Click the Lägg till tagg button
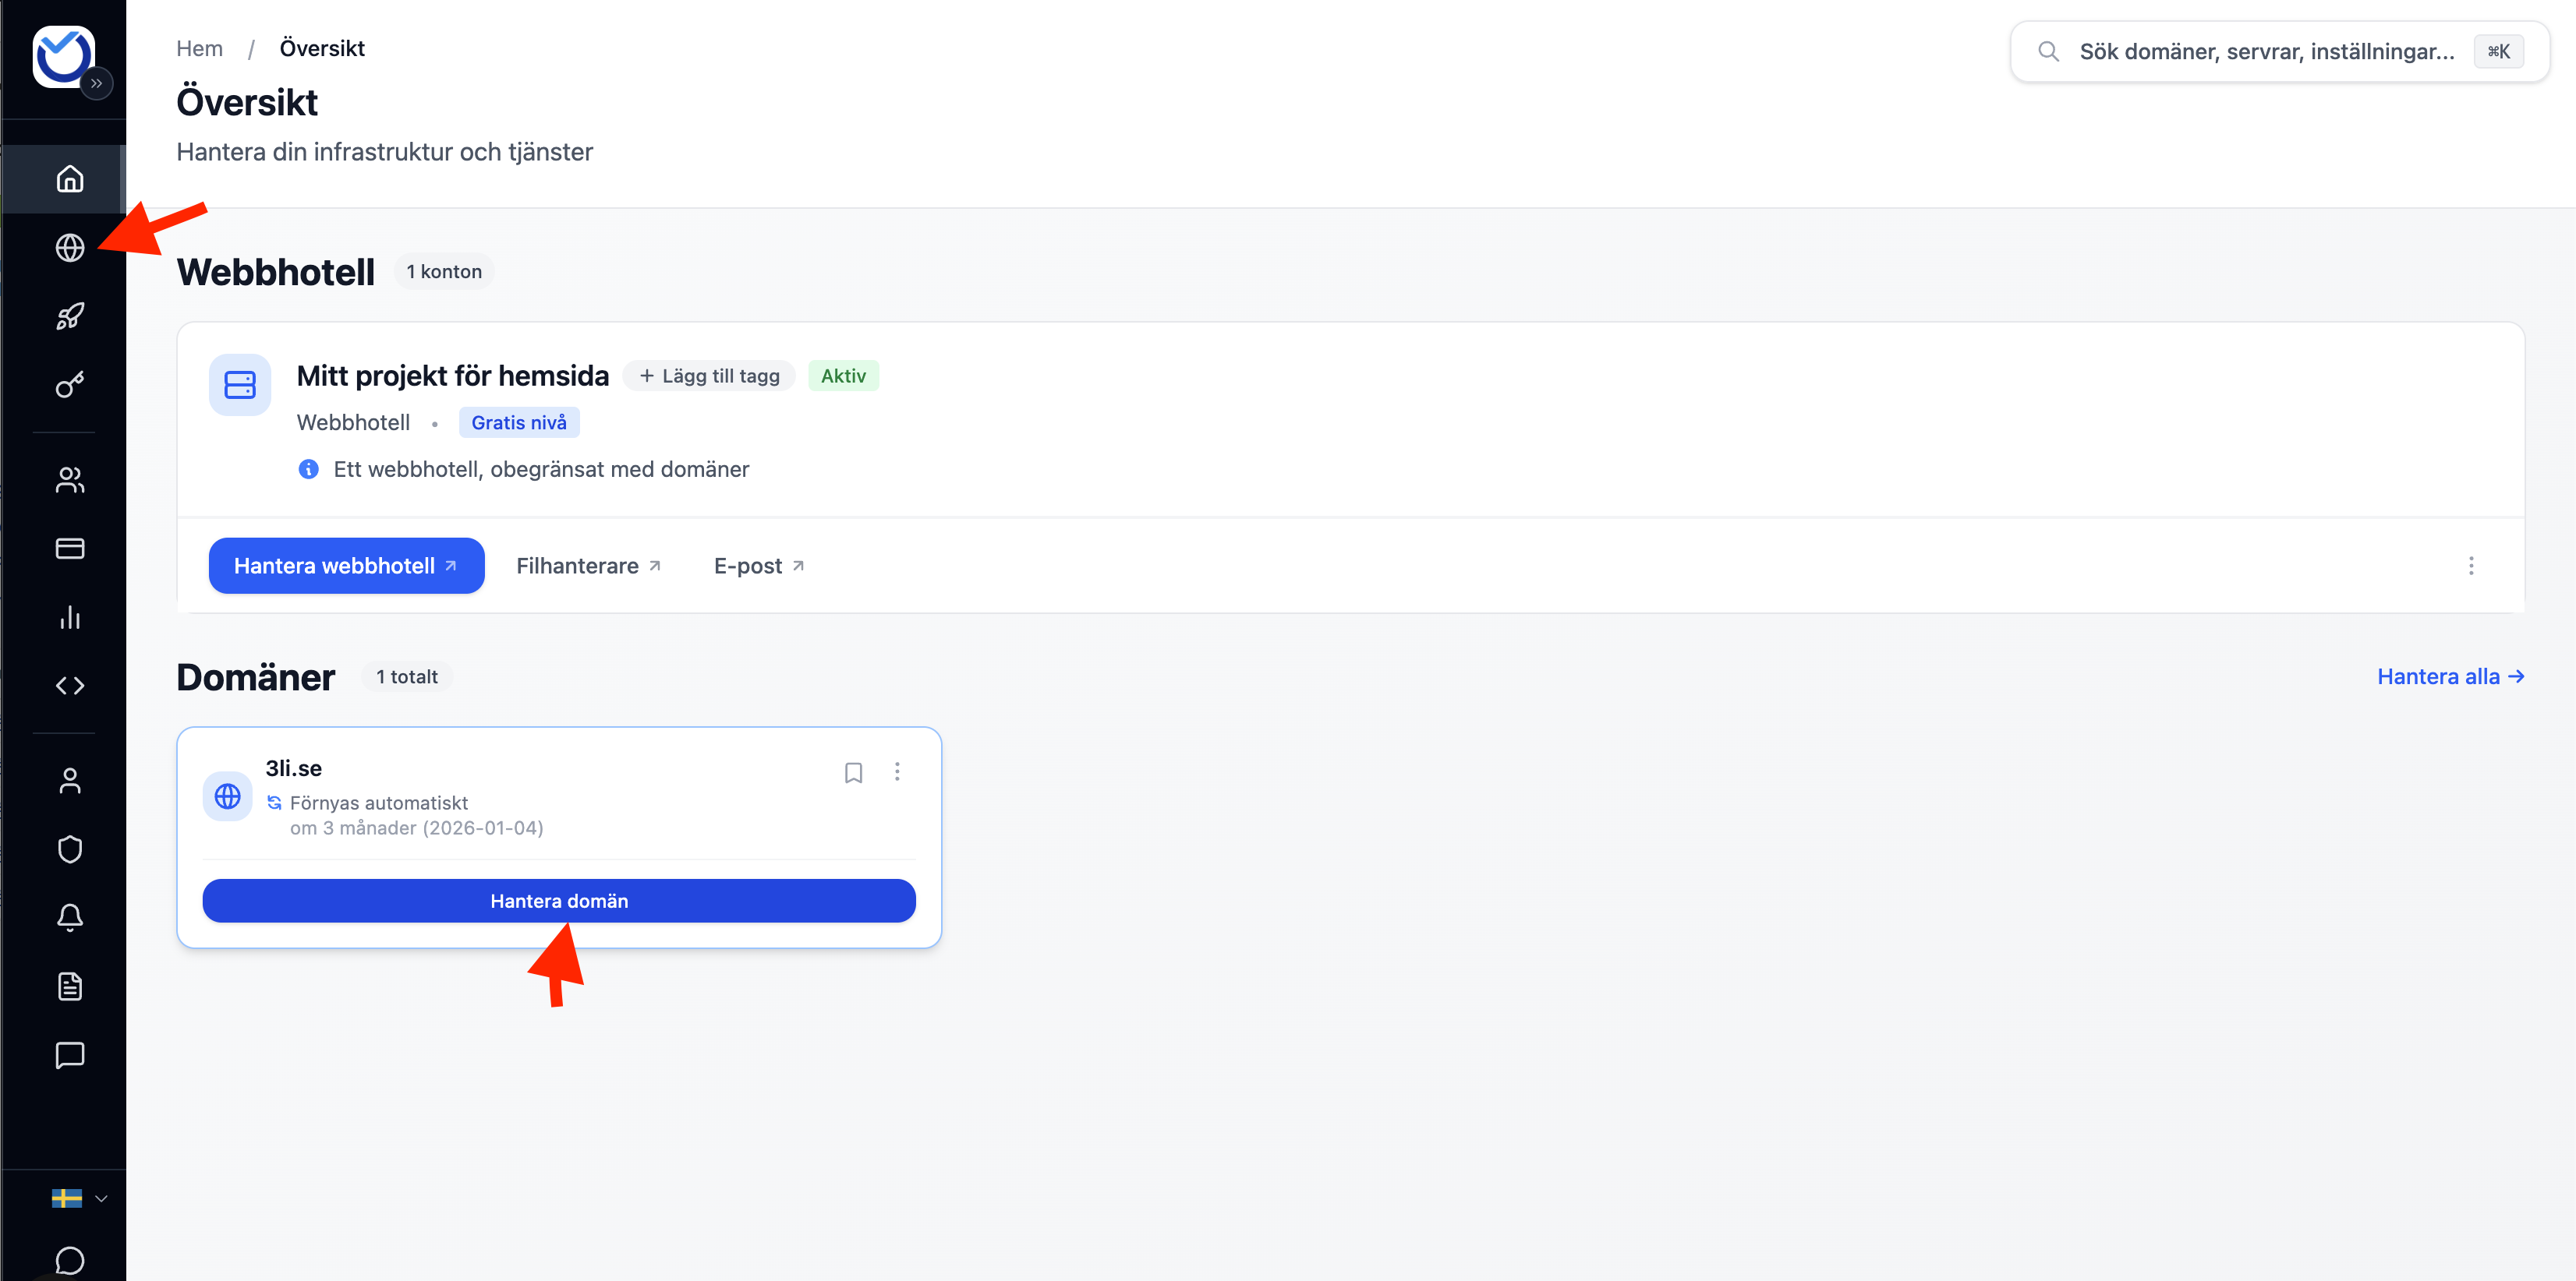The width and height of the screenshot is (2576, 1281). click(709, 376)
